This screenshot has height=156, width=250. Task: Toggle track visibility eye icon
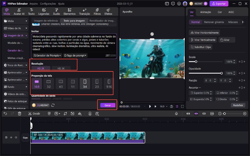coord(11,137)
